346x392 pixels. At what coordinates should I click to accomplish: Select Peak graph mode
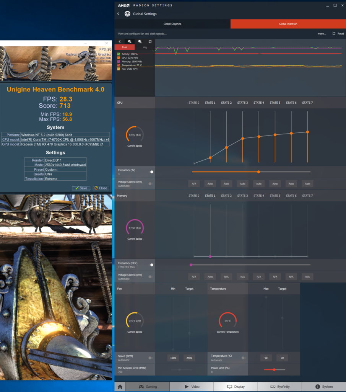125,47
